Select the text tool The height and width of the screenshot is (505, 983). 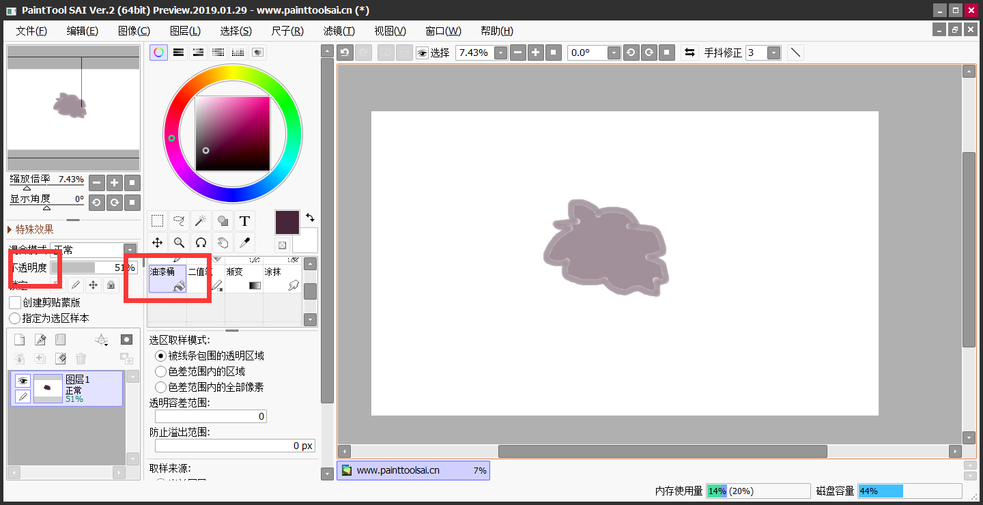click(x=244, y=221)
